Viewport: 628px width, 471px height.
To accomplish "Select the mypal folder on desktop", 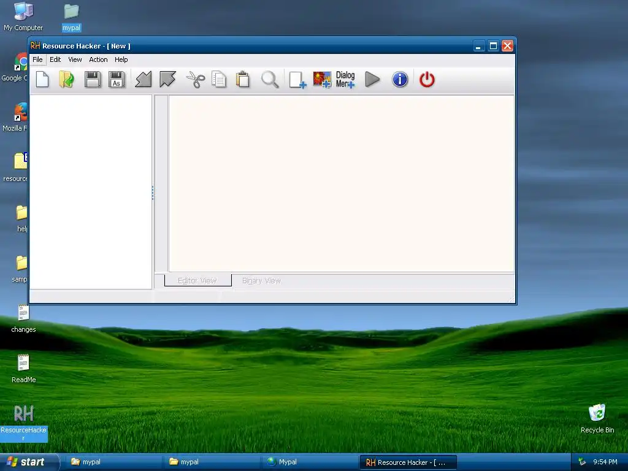I will [x=71, y=17].
